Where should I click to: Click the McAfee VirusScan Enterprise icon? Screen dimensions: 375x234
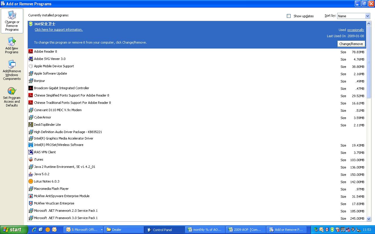click(x=31, y=203)
